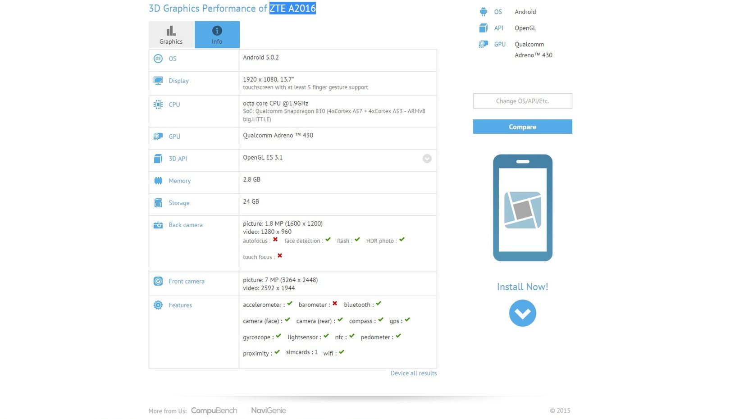Image resolution: width=730 pixels, height=419 pixels.
Task: Click the green check beside nfc
Action: tap(352, 336)
